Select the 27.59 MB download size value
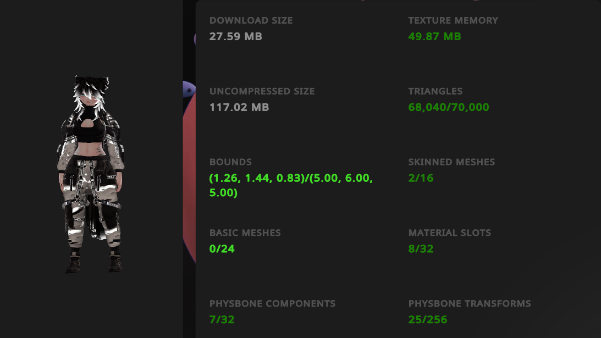Viewport: 601px width, 338px height. click(x=235, y=37)
